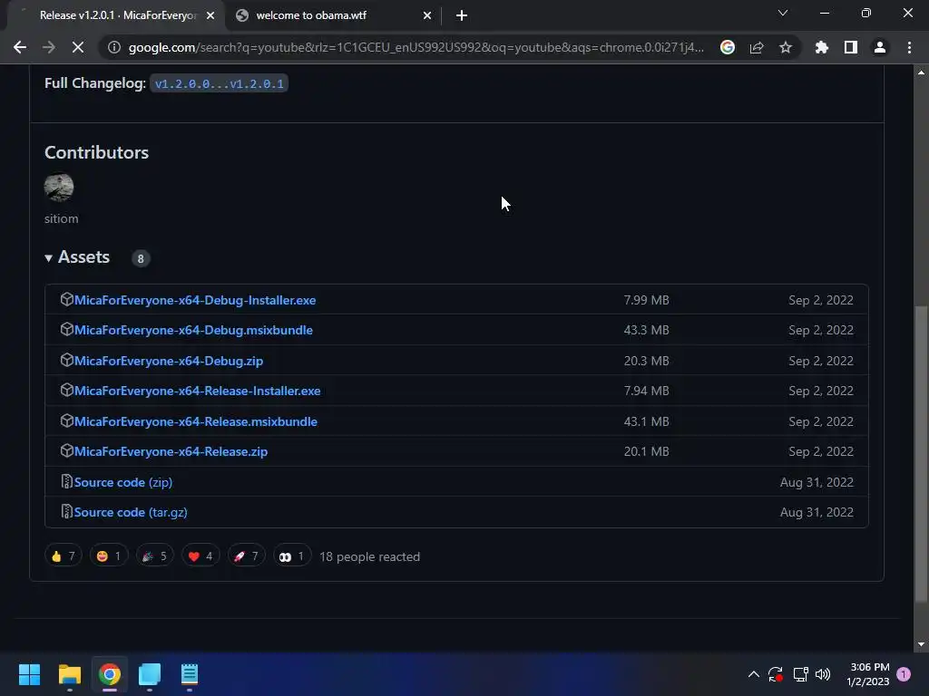
Task: Open the blue window app in taskbar
Action: coord(150,674)
